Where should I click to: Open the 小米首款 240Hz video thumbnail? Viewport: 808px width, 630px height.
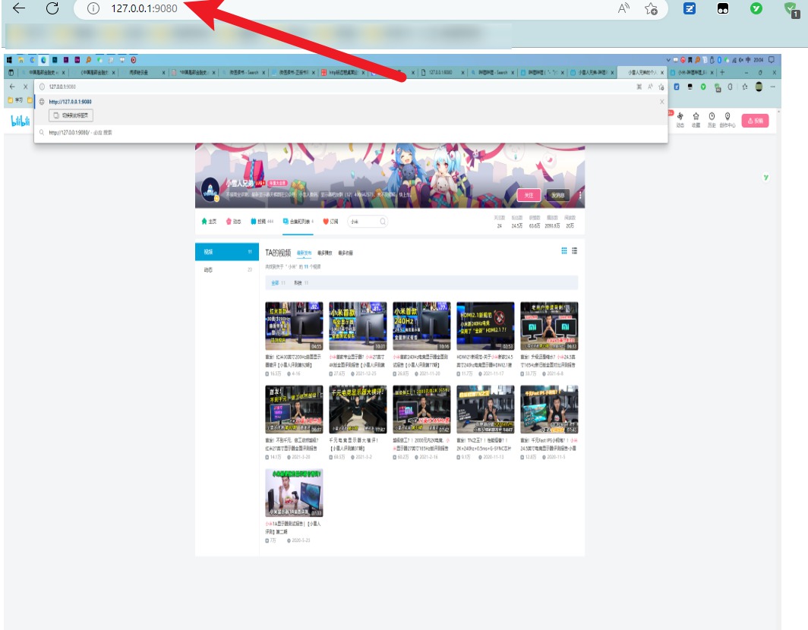[421, 326]
